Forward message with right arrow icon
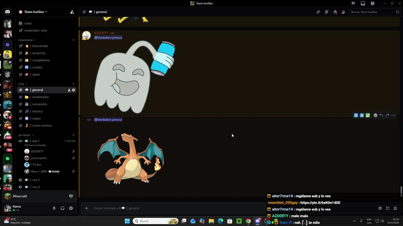 point(387,116)
